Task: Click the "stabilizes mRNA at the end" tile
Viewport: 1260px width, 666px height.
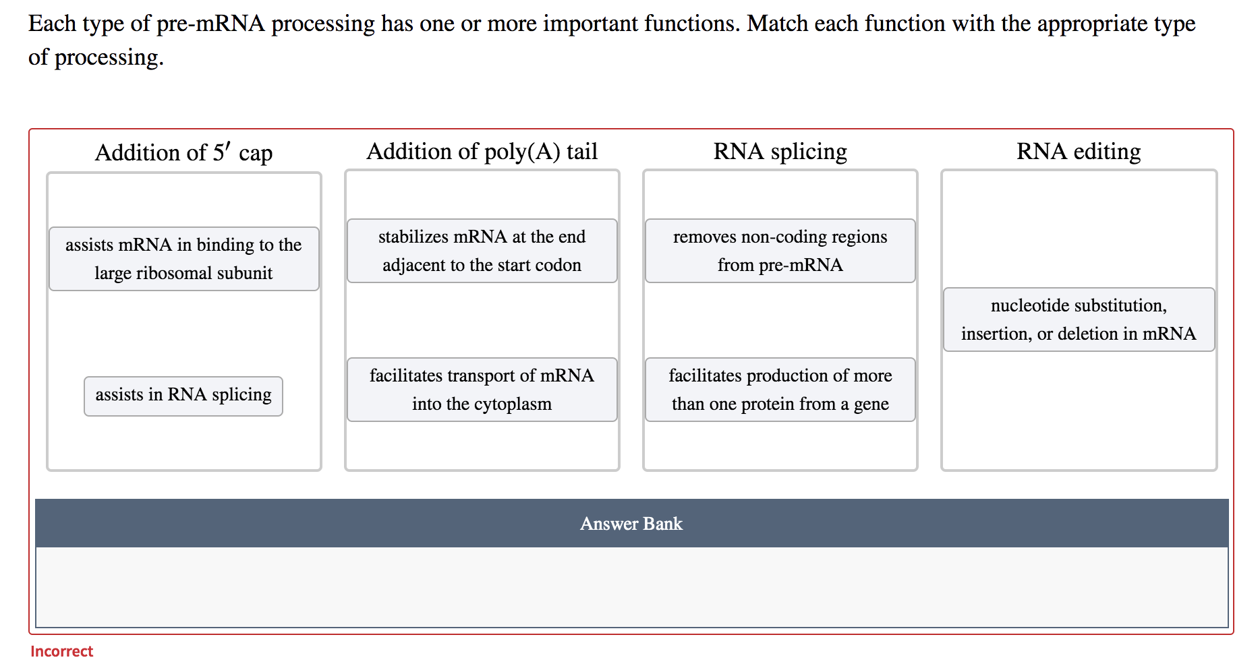Action: coord(481,250)
